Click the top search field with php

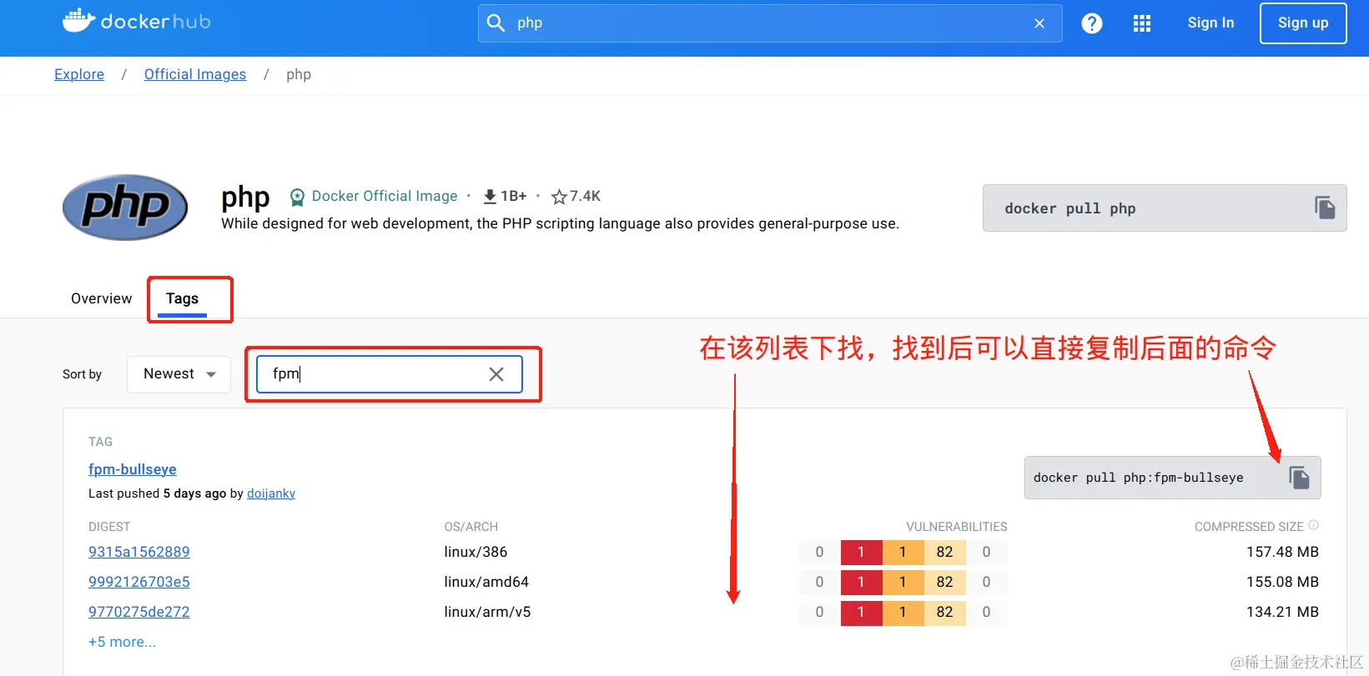pos(770,23)
